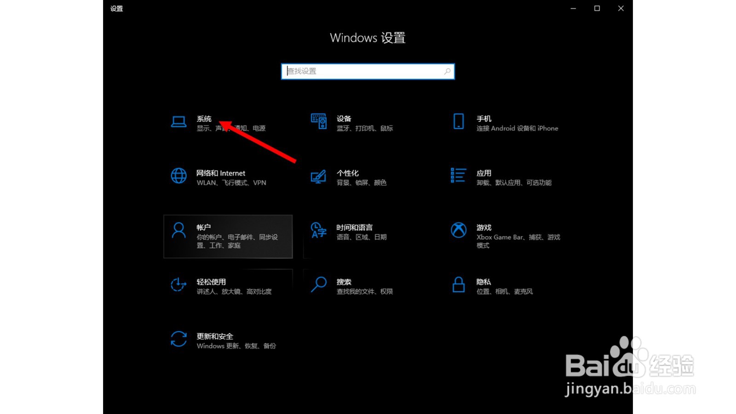Viewport: 736px width, 414px height.
Task: Open the 时间和语言 clock icon
Action: pos(319,230)
